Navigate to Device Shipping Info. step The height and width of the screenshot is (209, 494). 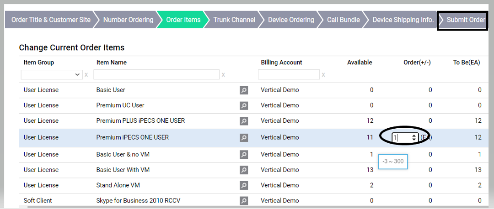click(403, 20)
